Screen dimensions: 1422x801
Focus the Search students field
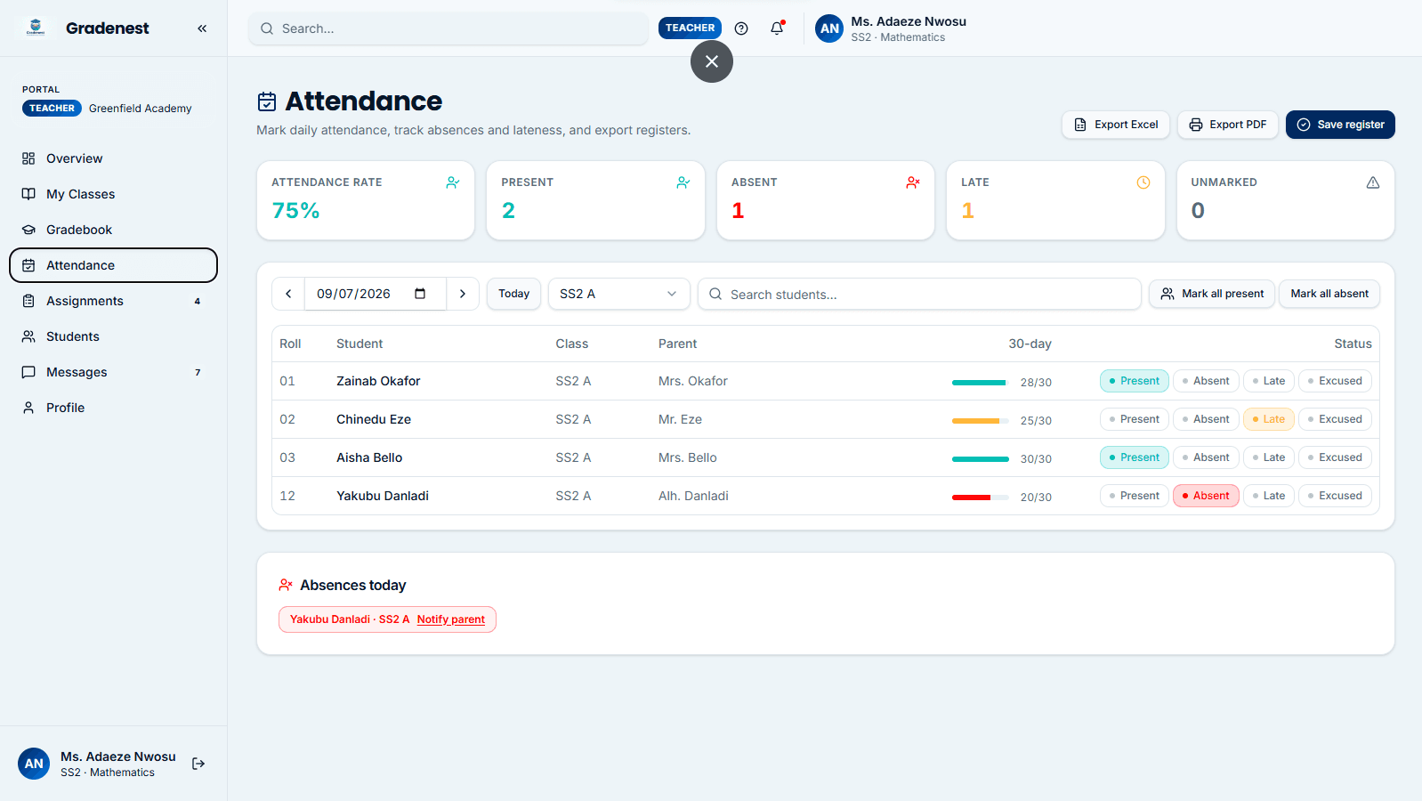point(919,294)
